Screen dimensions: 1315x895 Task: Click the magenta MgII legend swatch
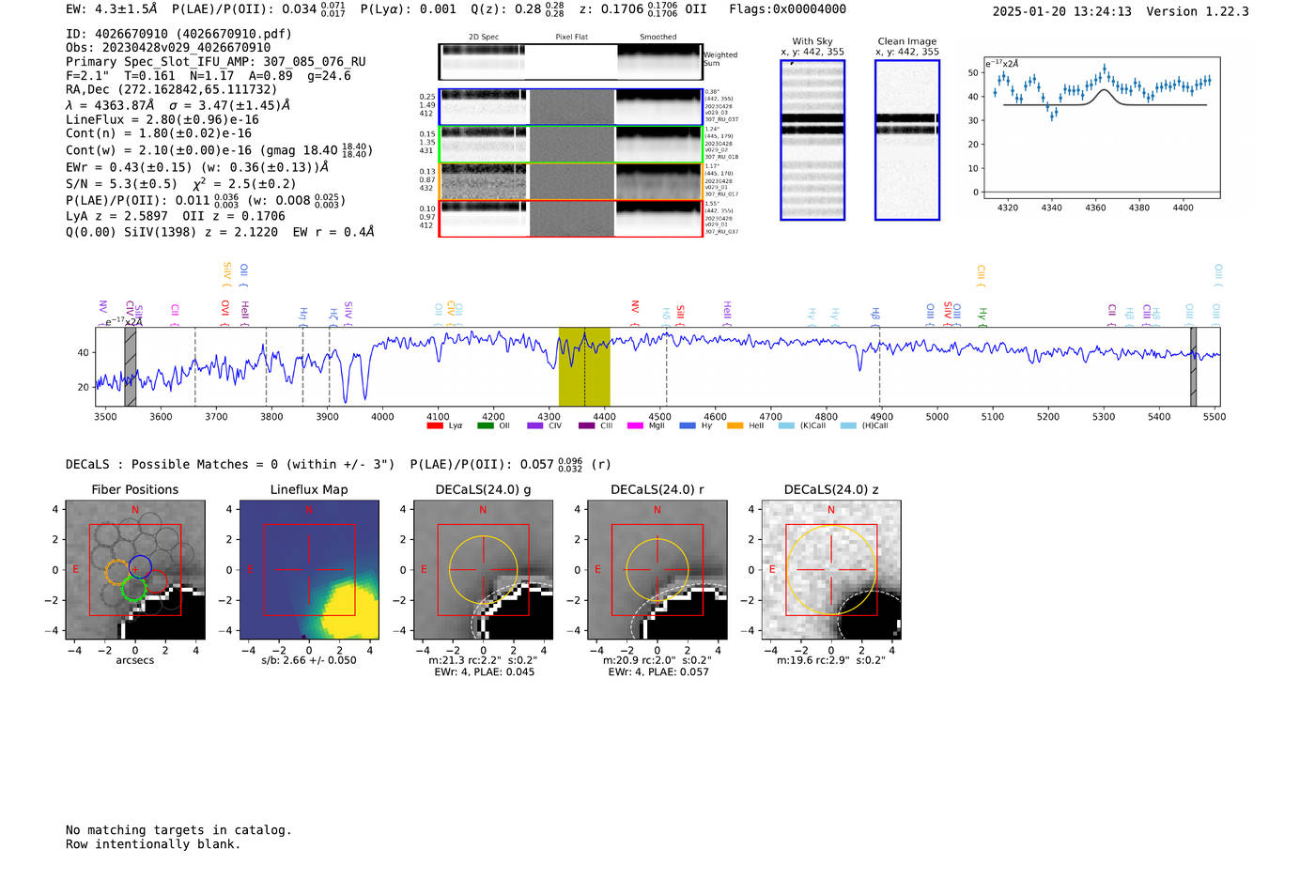pos(635,426)
